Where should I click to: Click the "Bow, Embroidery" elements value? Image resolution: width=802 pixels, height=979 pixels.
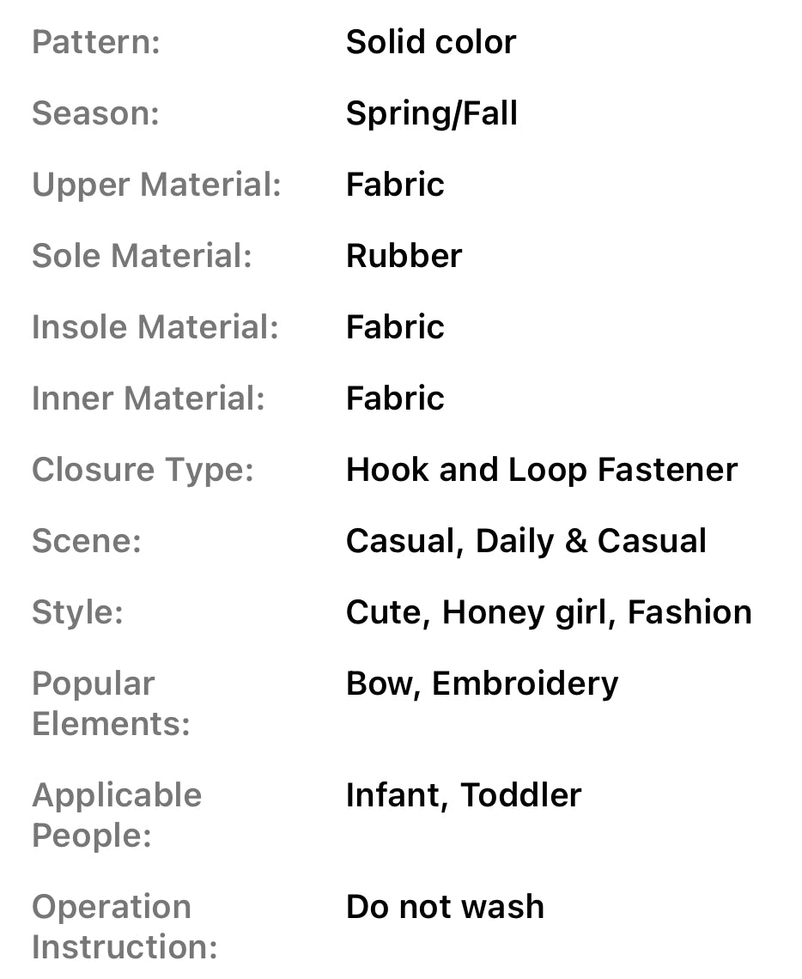point(482,684)
